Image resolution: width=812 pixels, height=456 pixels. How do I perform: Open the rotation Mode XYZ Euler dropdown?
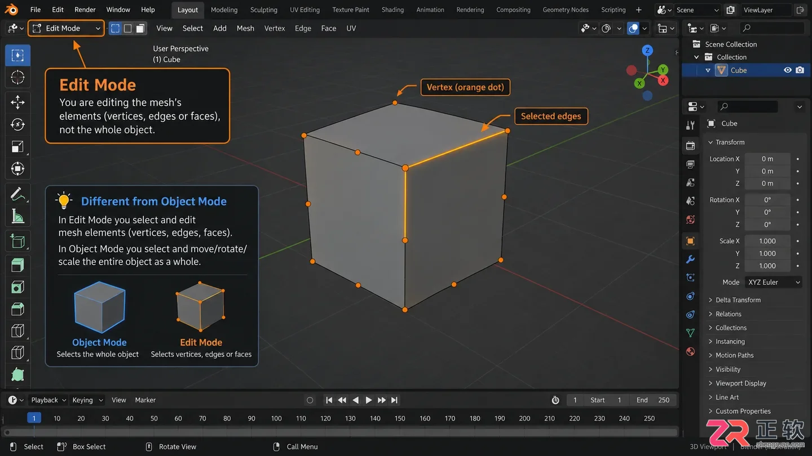[774, 282]
